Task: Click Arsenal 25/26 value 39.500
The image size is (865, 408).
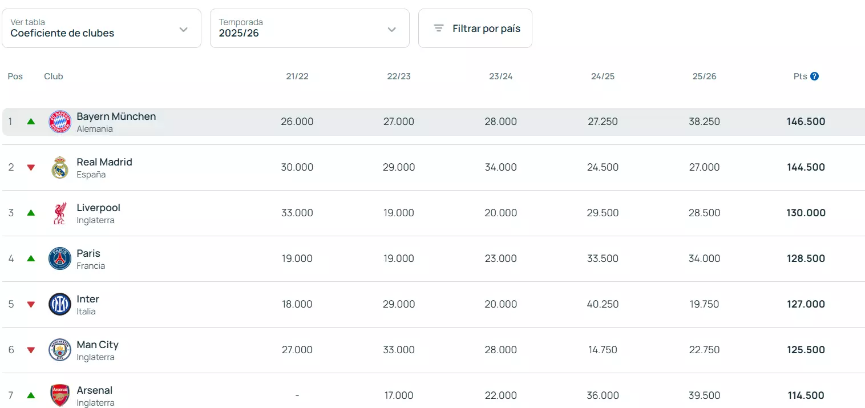Action: tap(705, 395)
